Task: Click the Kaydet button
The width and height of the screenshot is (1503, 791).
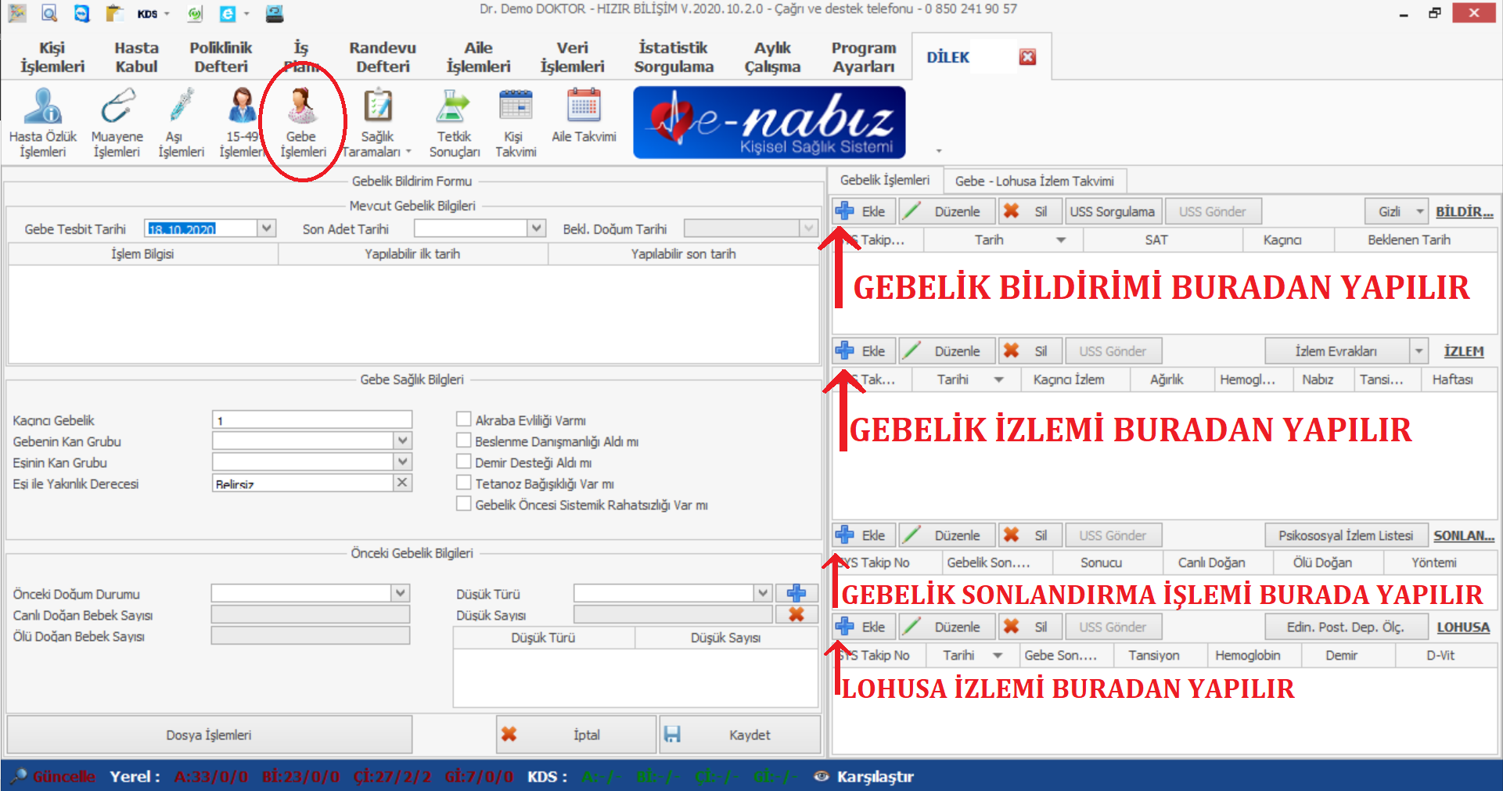Action: [x=739, y=735]
